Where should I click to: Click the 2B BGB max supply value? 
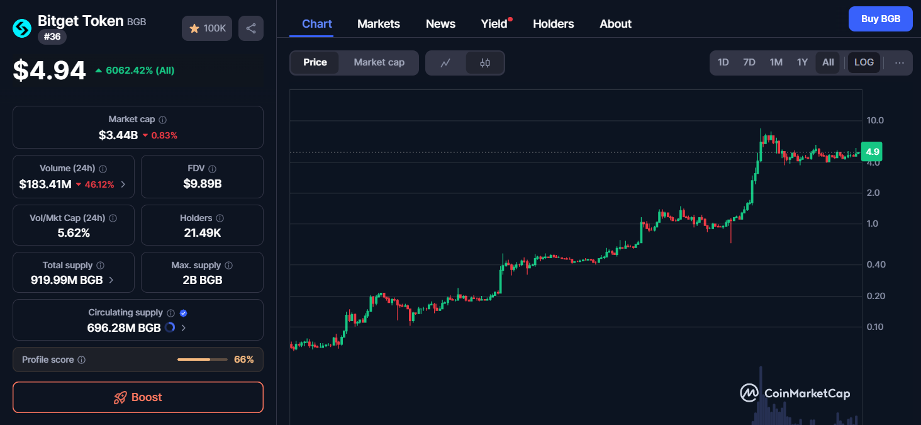203,280
